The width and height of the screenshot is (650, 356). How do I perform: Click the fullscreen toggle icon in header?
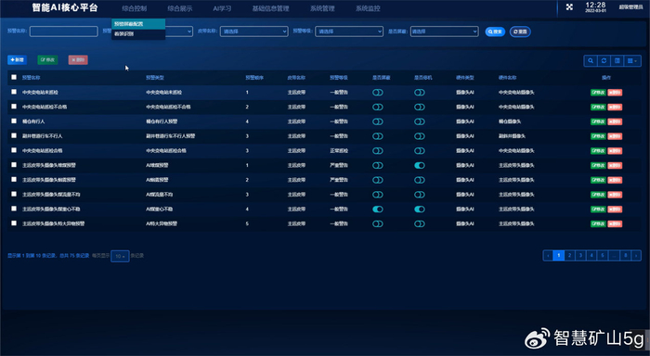point(569,7)
